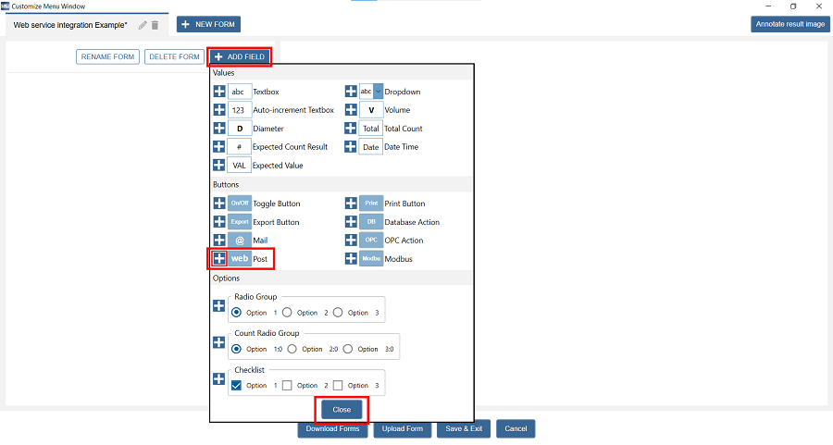This screenshot has width=833, height=445.
Task: Add OPC Action with its plus icon
Action: click(x=351, y=241)
